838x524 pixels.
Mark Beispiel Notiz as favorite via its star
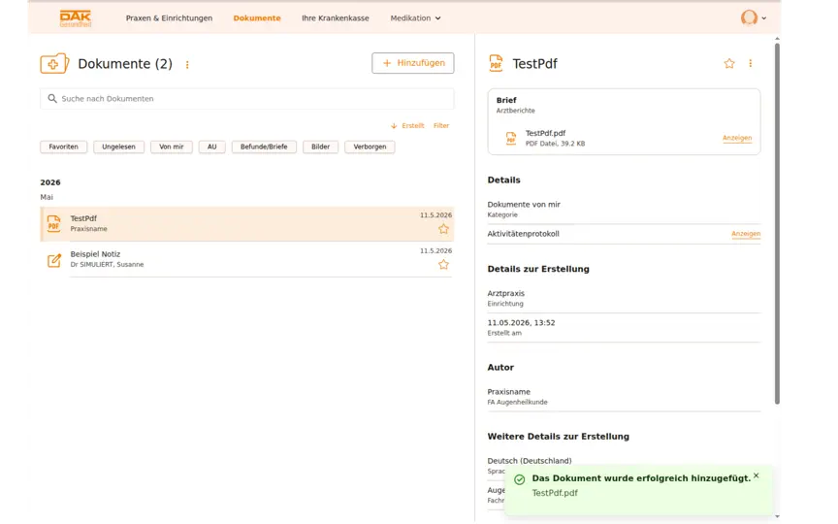[x=443, y=265]
